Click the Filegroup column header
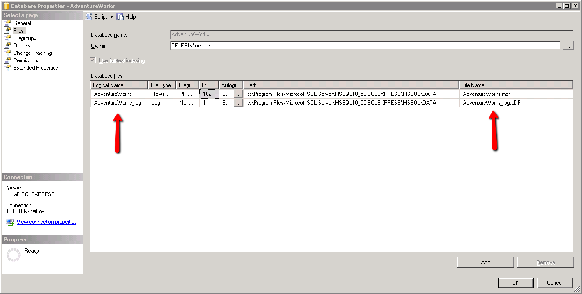The width and height of the screenshot is (582, 294). coord(187,85)
